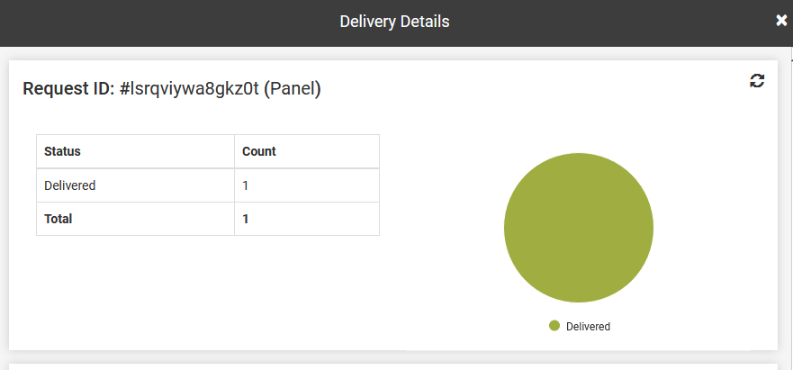This screenshot has height=370, width=793.
Task: Click the Delivered legend label
Action: 588,327
